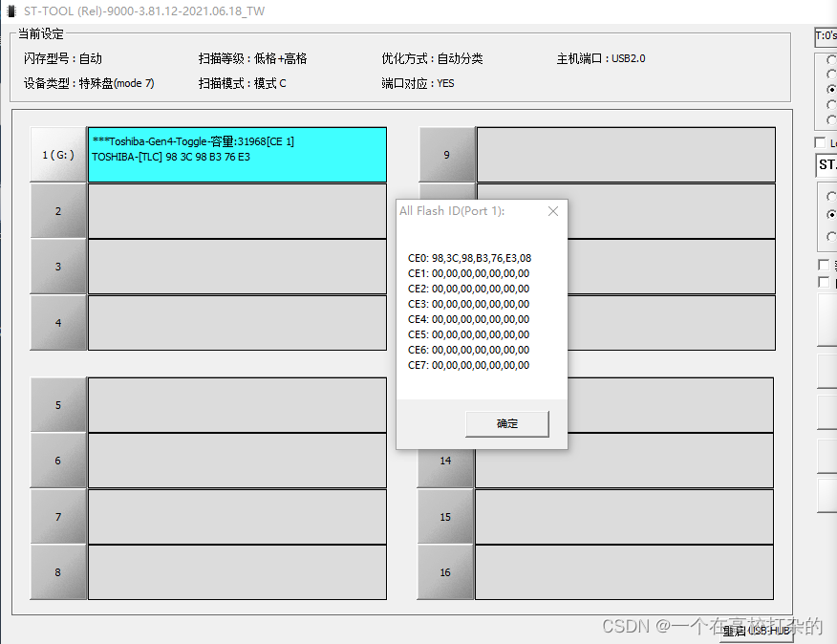The height and width of the screenshot is (644, 837).
Task: Click the T:0's field at top right
Action: tap(826, 36)
